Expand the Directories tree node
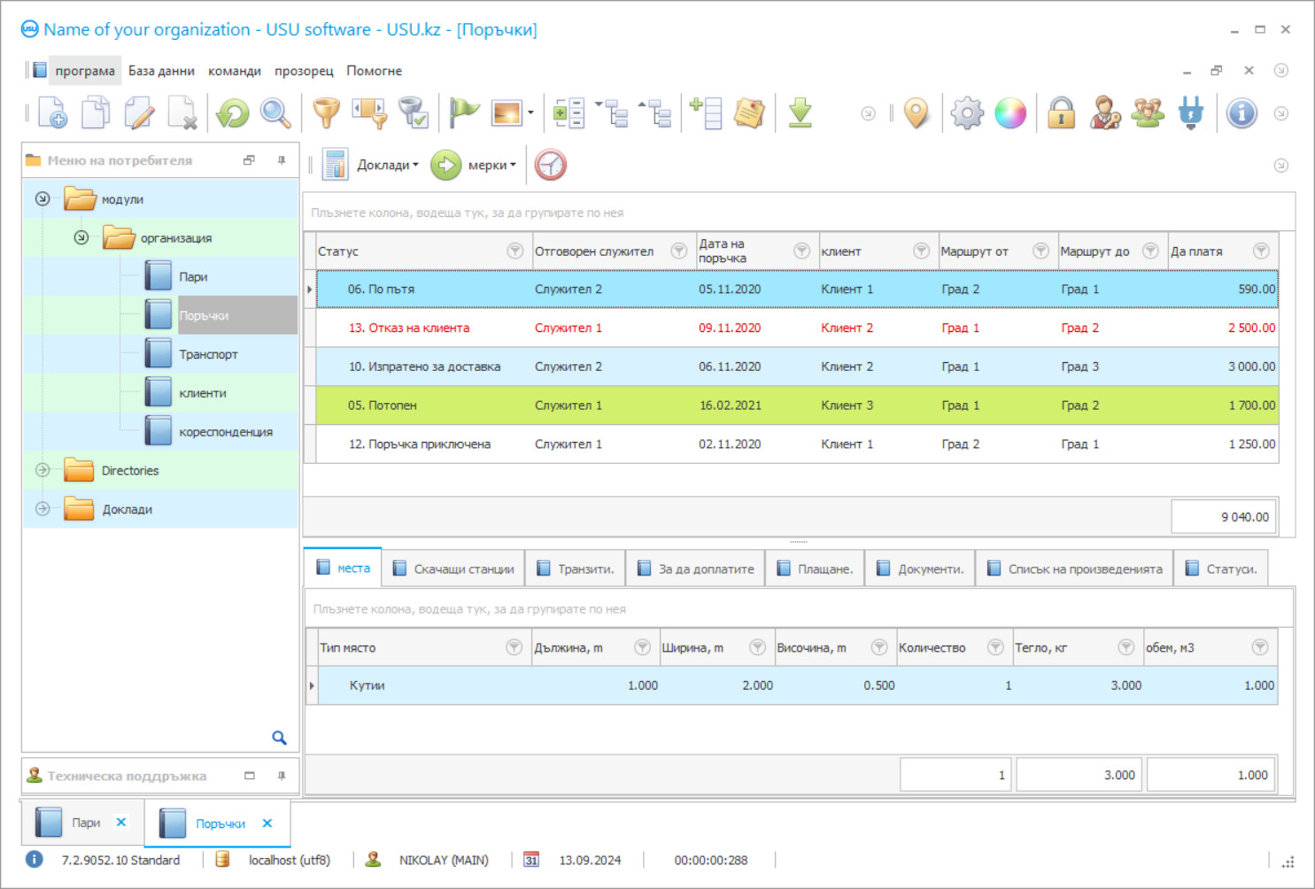1315x889 pixels. tap(43, 470)
